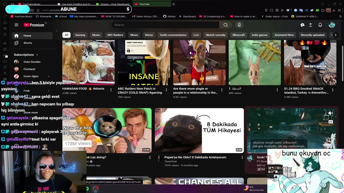Viewport: 344px width, 193px height.
Task: Select the Mixes filter chip
Action: pos(134,35)
